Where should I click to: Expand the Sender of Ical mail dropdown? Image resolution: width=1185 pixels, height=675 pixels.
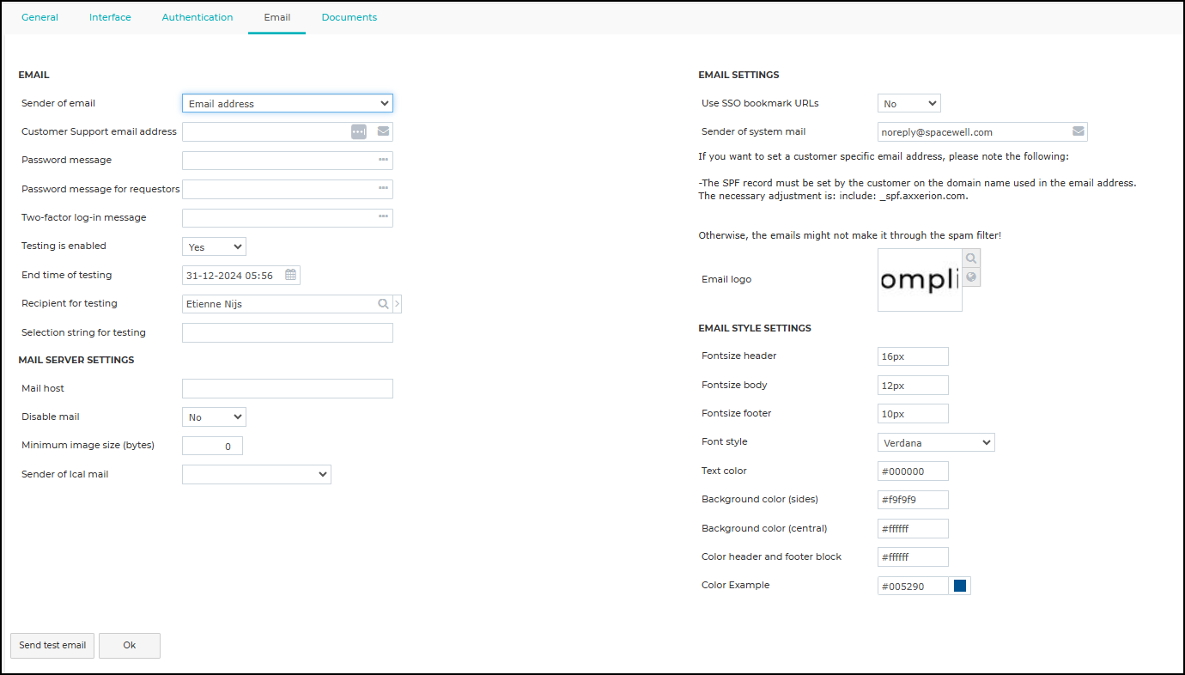point(257,474)
